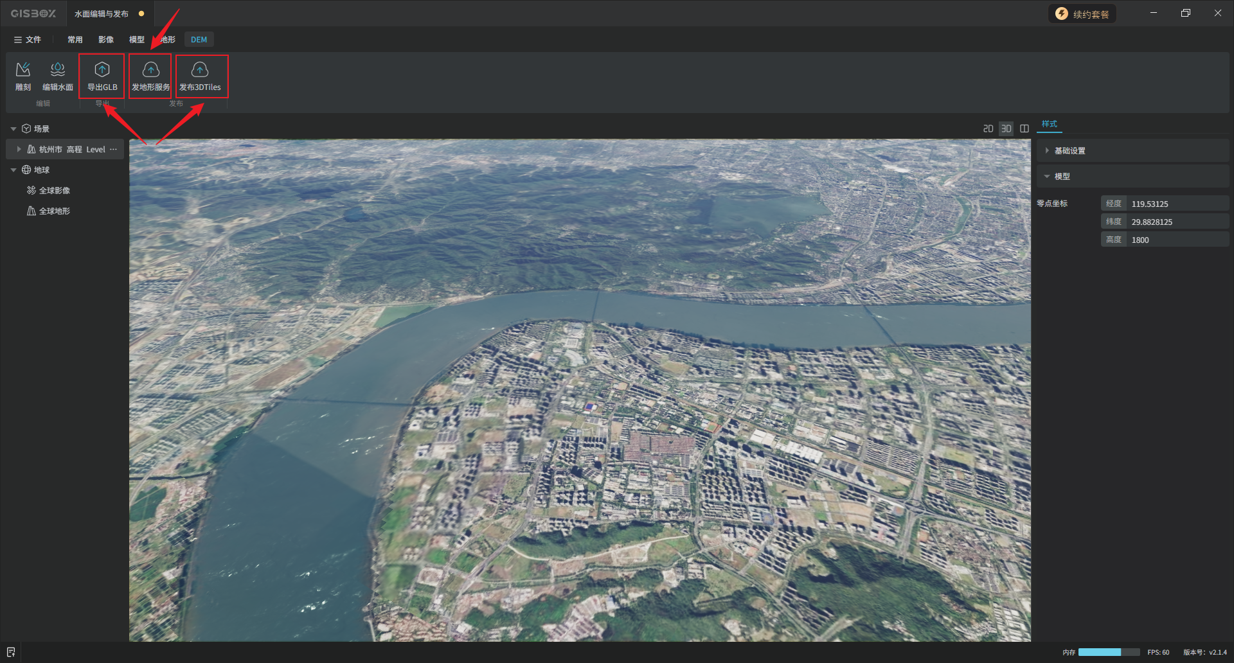Switch viewport to 3D mode
1234x663 pixels.
(x=1006, y=128)
